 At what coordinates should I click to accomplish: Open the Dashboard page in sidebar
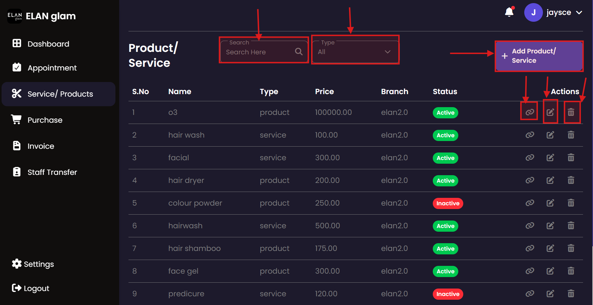[x=48, y=44]
